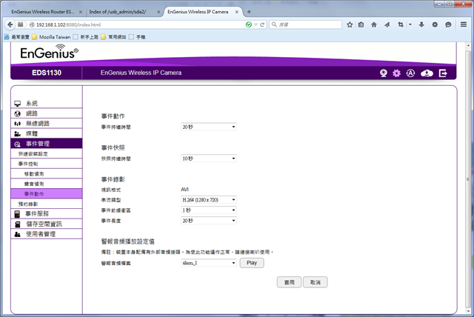Click the 網路 globe icon in sidebar
The width and height of the screenshot is (474, 317).
coord(18,113)
